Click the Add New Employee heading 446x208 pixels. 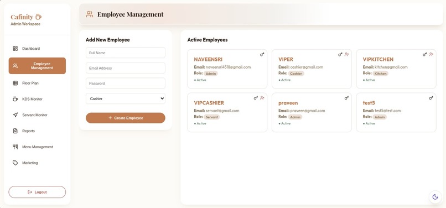108,40
